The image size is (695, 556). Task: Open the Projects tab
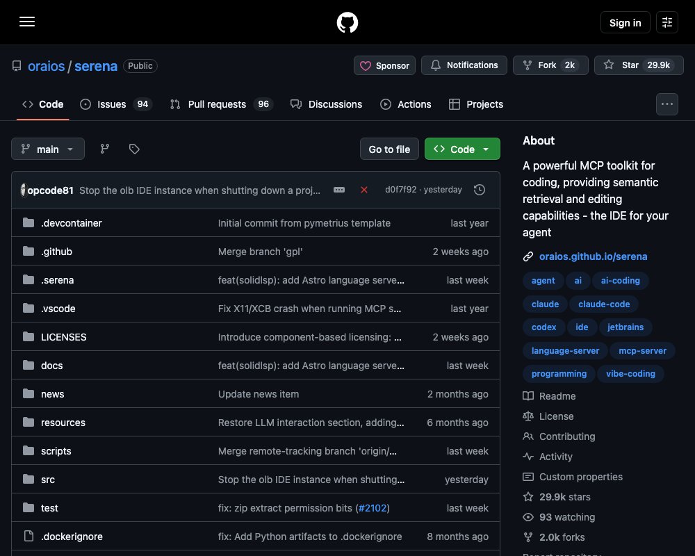coord(476,104)
